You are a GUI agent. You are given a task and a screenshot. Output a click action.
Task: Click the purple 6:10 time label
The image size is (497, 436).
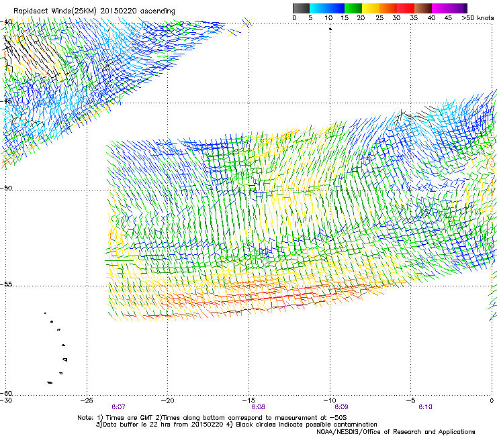click(x=425, y=407)
